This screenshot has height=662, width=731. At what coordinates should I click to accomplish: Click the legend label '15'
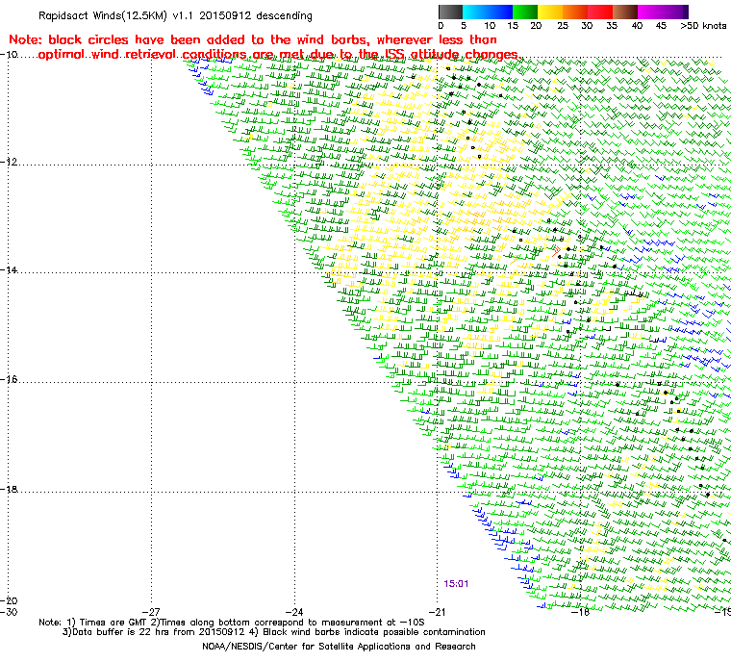[x=513, y=26]
